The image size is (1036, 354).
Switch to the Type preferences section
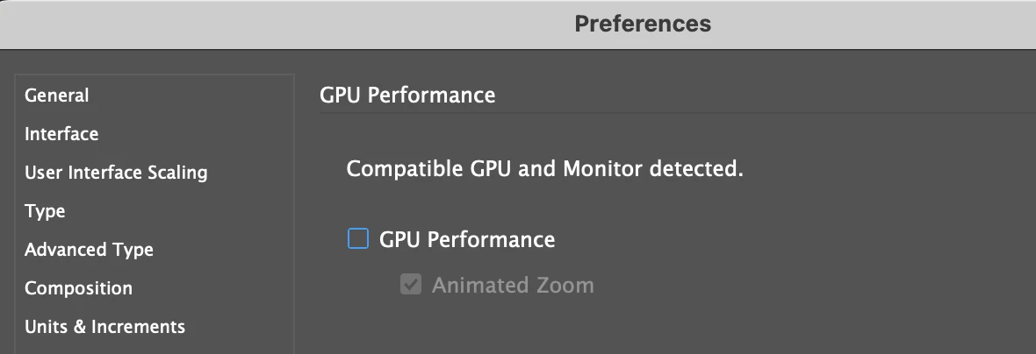click(x=45, y=211)
